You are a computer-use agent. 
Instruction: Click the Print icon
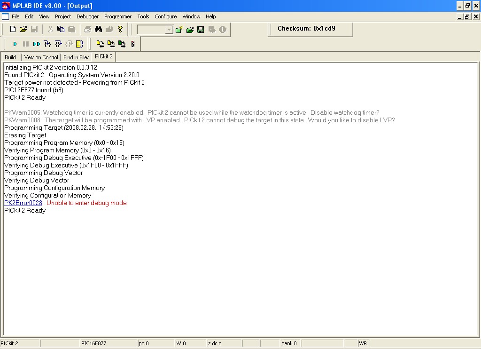click(x=87, y=29)
